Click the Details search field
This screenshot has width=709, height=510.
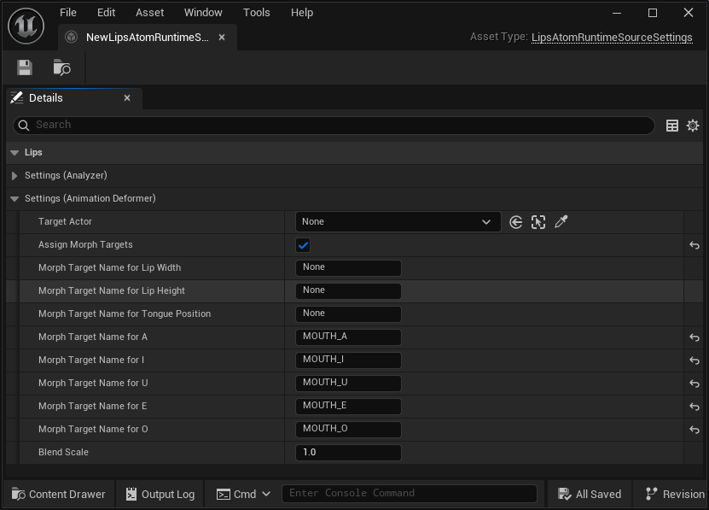341,125
